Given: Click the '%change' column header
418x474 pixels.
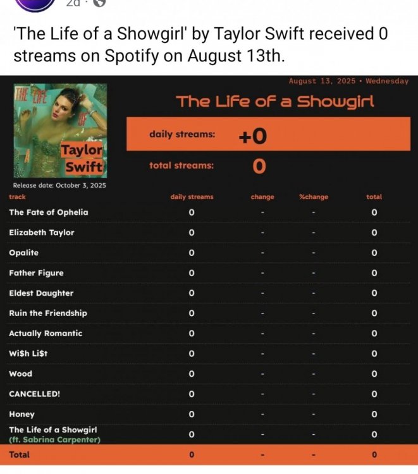Looking at the screenshot, I should [314, 197].
